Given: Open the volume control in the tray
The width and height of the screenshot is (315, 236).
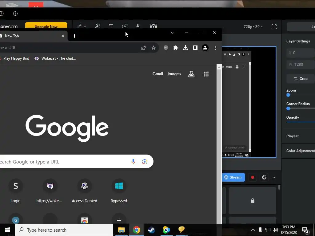Looking at the screenshot, I should click(x=275, y=230).
